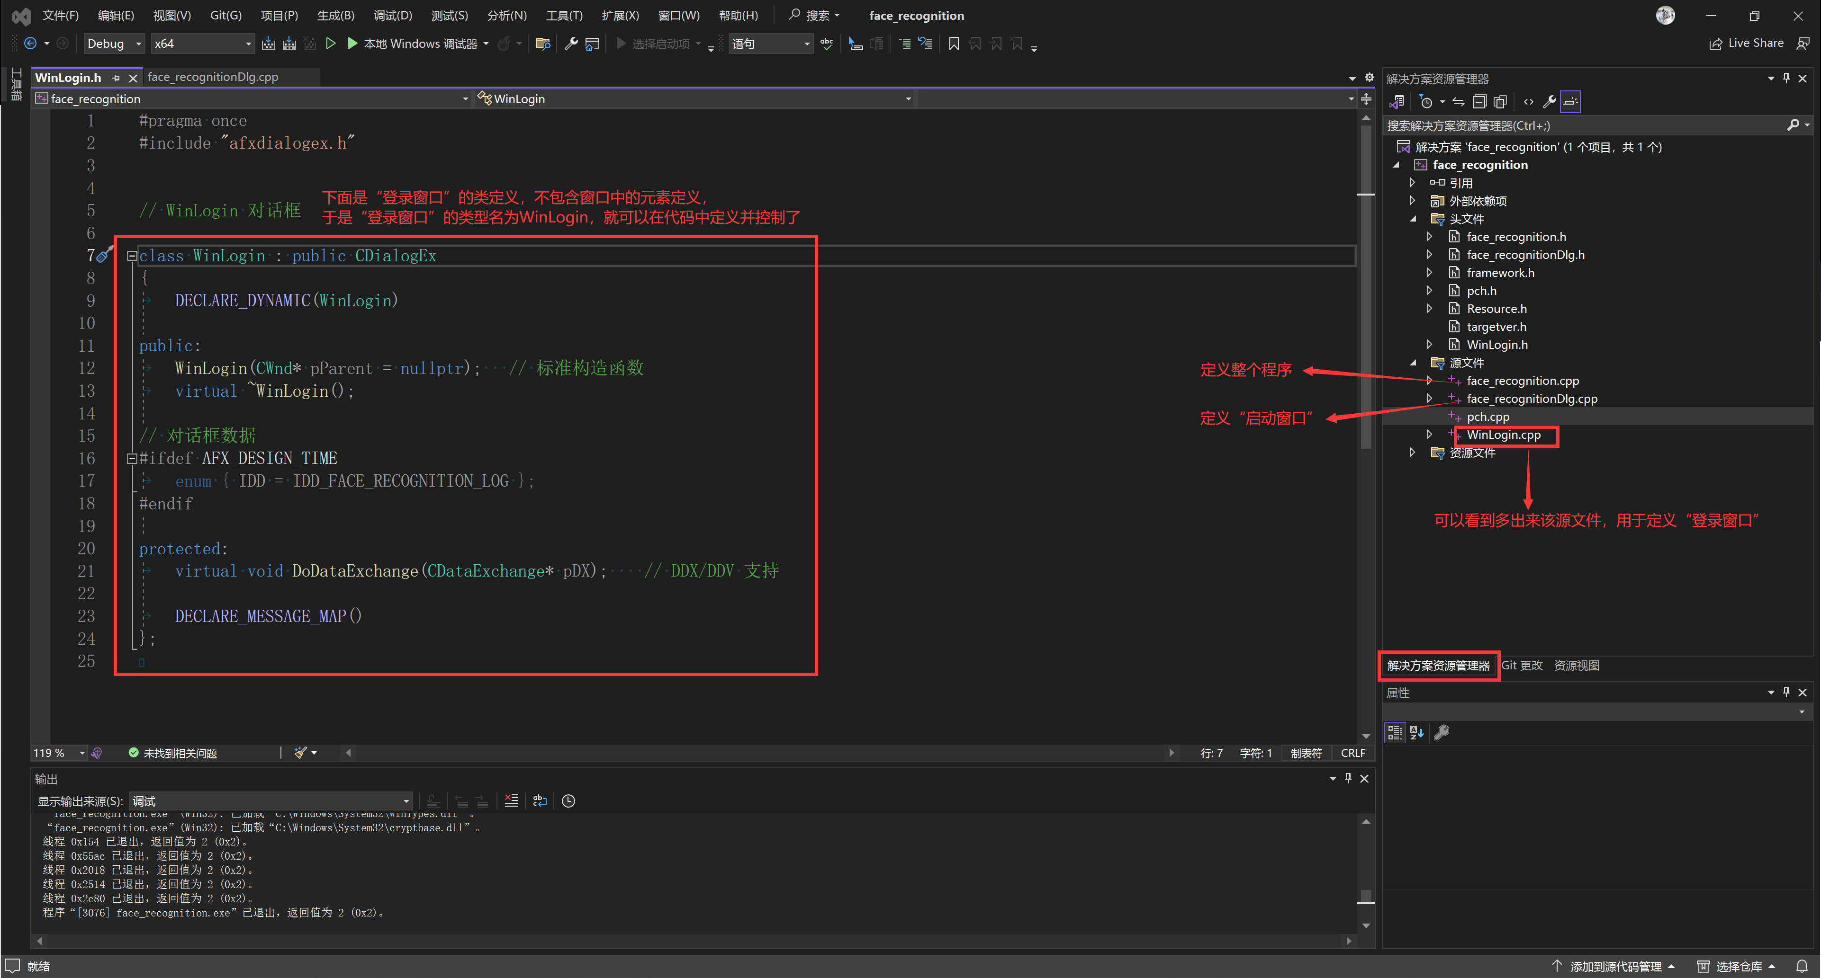The width and height of the screenshot is (1821, 978).
Task: Open the properties wrench in Solution Explorer
Action: tap(1549, 102)
